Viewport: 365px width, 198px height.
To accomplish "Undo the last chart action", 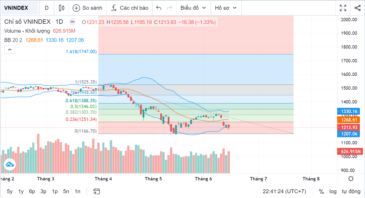I will [159, 8].
